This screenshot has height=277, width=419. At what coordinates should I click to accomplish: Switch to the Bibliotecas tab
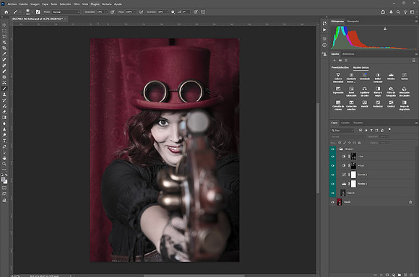click(x=348, y=54)
